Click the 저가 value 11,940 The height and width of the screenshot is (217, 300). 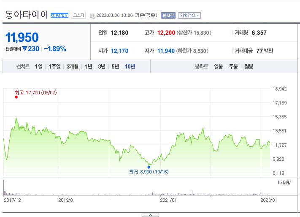tap(166, 51)
